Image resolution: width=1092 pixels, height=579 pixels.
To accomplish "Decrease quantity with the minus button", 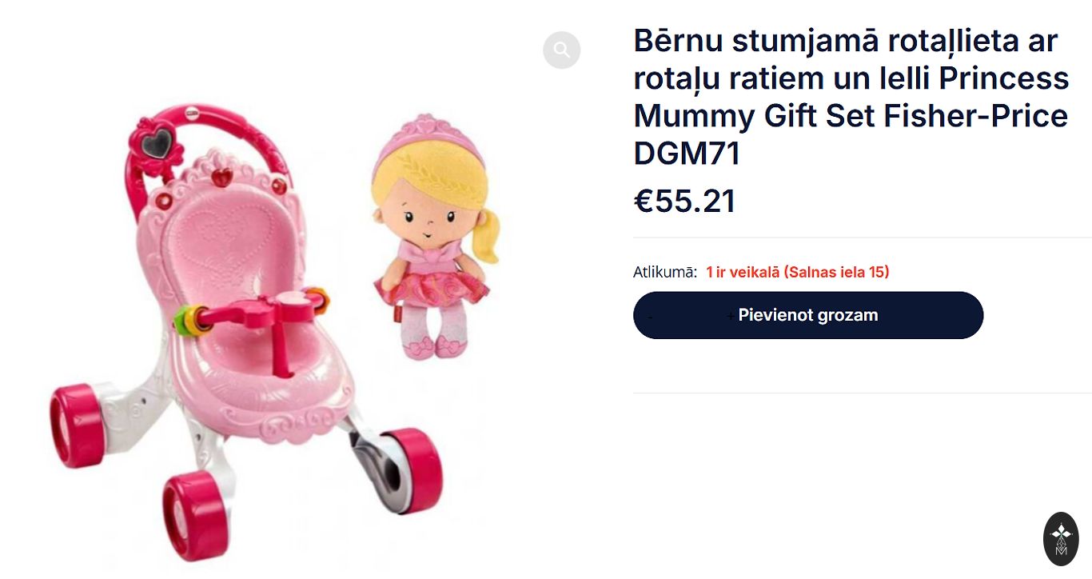I will (650, 317).
